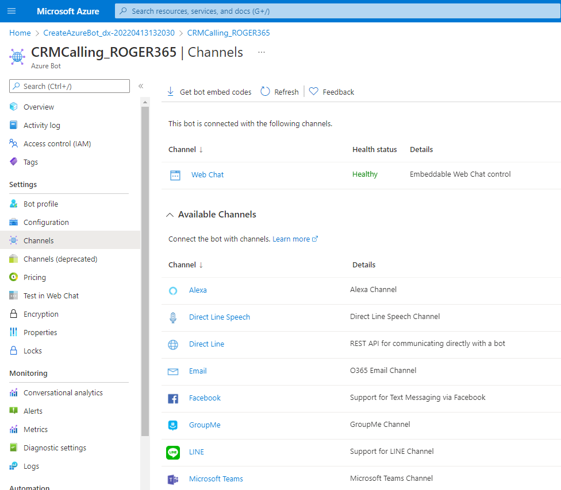Open the Azure portal hamburger menu
561x490 pixels.
11,11
